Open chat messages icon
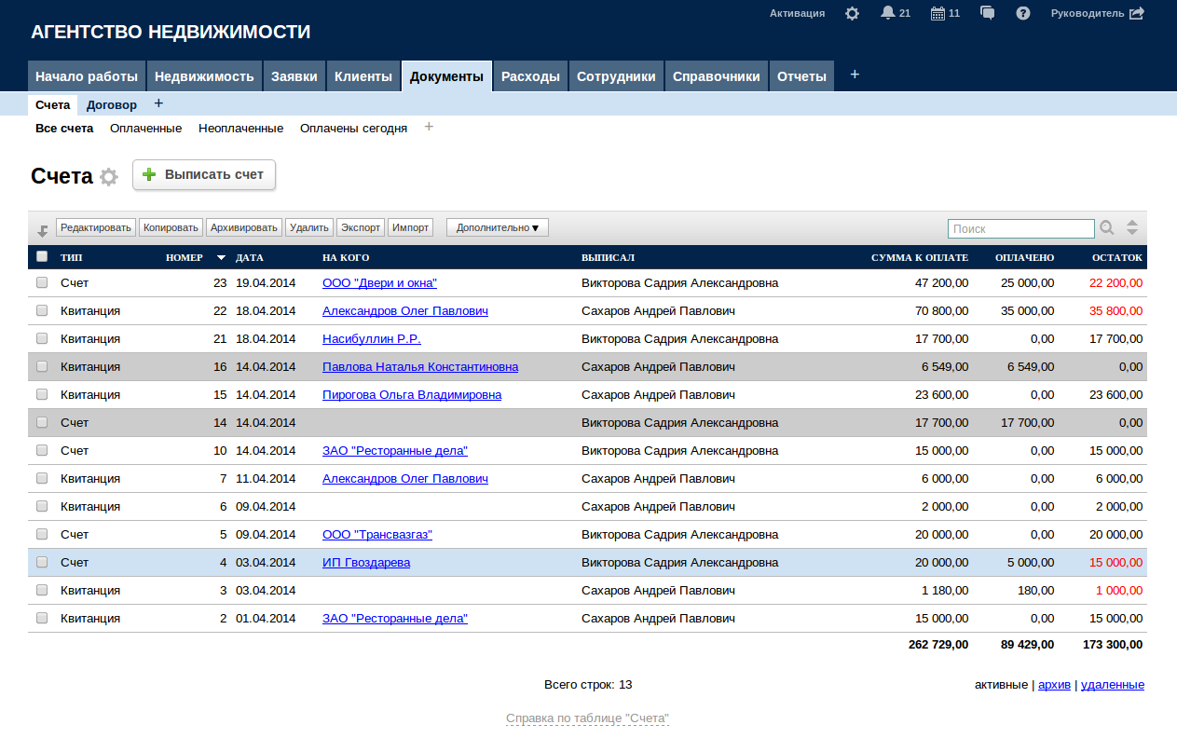Viewport: 1177px width, 752px height. coord(988,13)
